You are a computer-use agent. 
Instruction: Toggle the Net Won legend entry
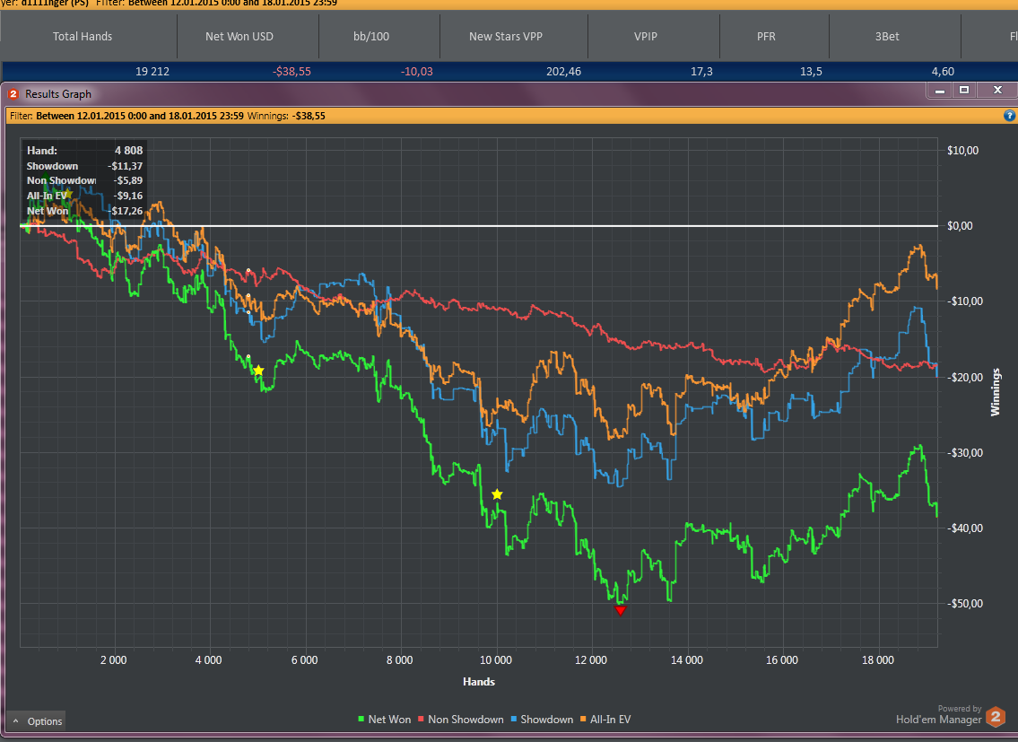385,720
